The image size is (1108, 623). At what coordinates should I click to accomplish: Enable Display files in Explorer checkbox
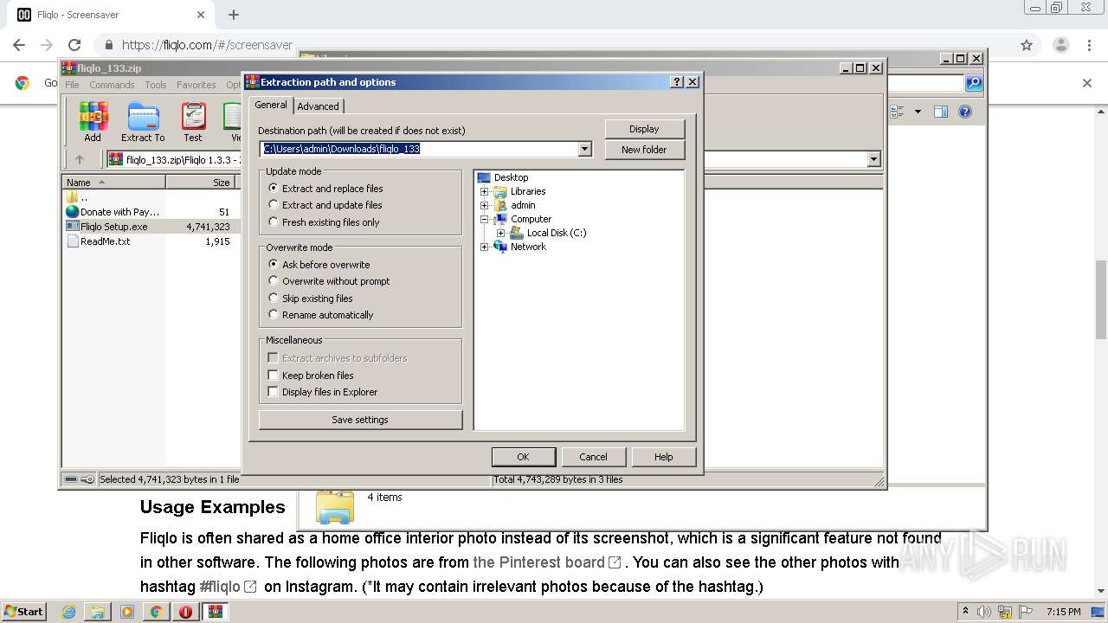(x=273, y=392)
